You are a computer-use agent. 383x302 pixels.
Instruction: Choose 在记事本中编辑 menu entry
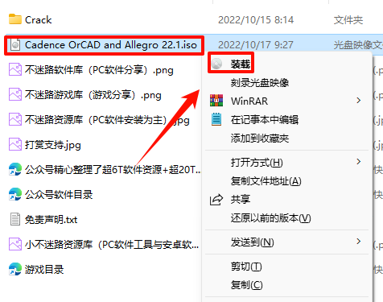265,120
